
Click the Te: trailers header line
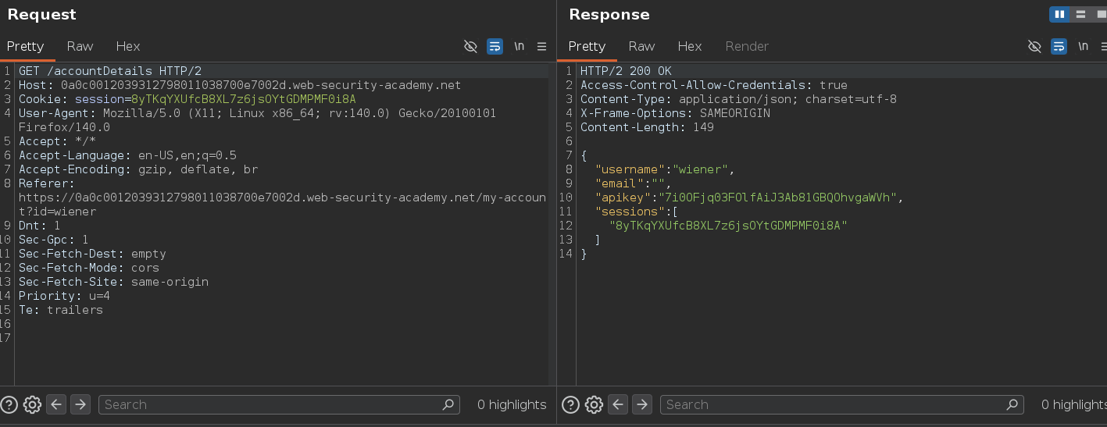pos(61,310)
